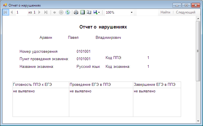Click the patronymic Владимирович

[108, 38]
